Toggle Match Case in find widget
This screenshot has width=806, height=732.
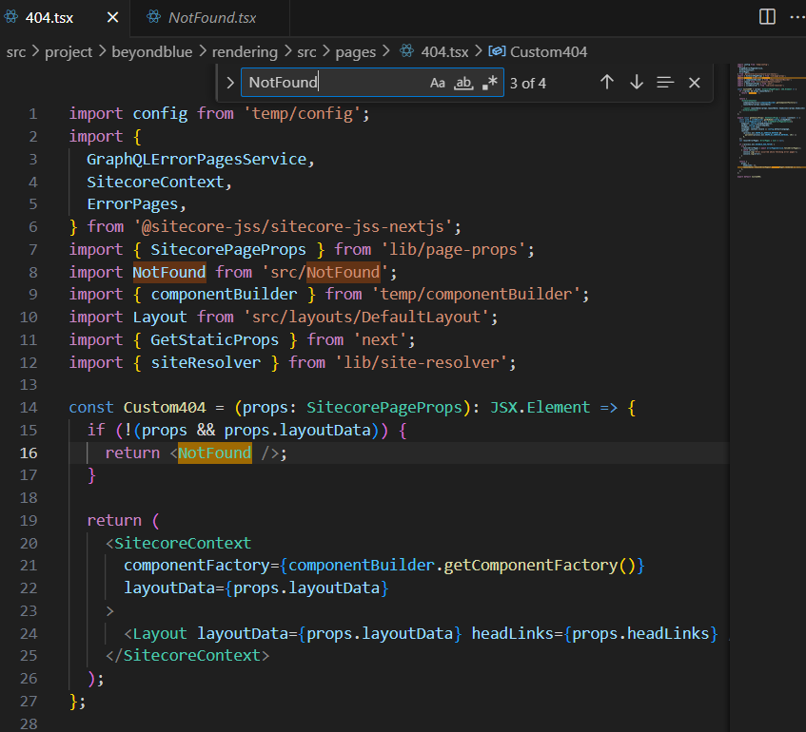pyautogui.click(x=438, y=83)
